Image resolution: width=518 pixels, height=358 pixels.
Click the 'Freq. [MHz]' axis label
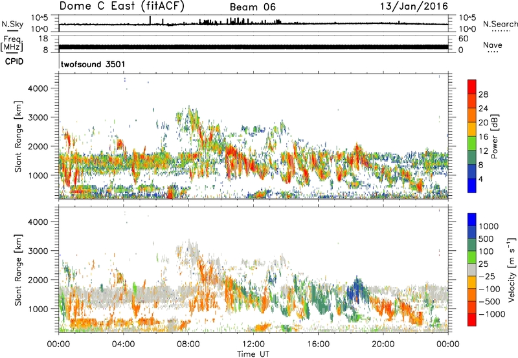tap(12, 43)
